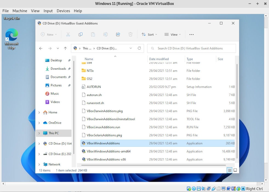Open the VirtualBox USB devices status icon

click(x=214, y=189)
